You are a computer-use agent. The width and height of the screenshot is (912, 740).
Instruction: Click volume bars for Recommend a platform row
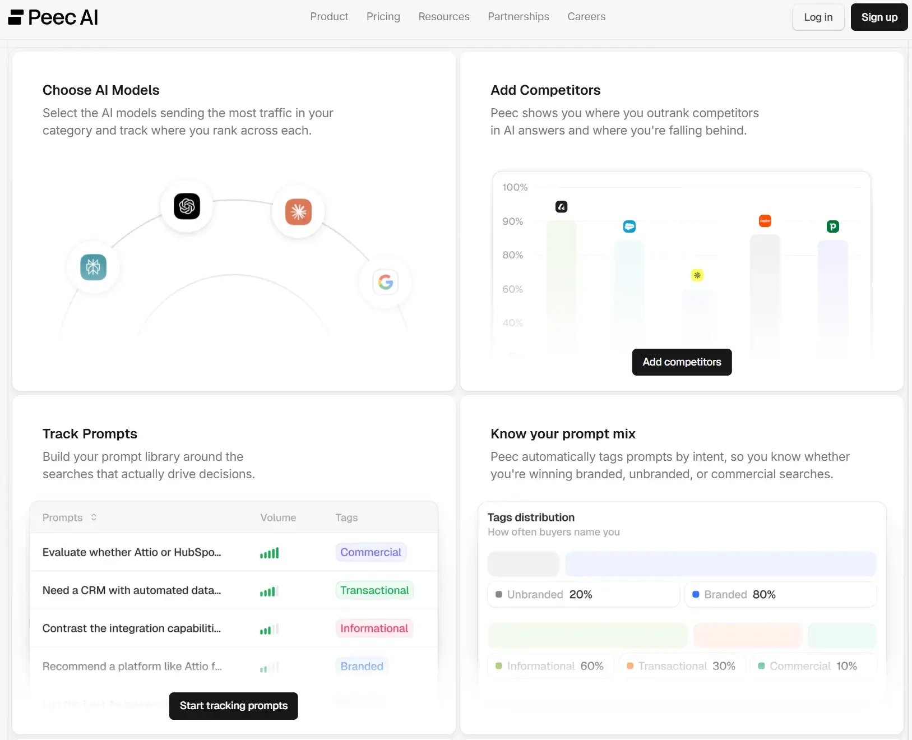(269, 667)
